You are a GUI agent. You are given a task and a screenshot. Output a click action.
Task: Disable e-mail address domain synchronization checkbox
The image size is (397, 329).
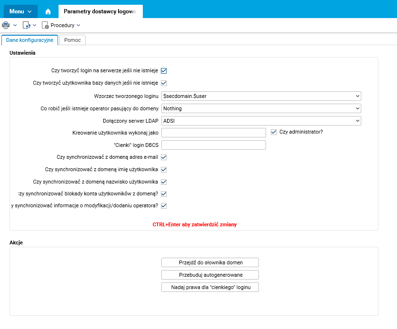pyautogui.click(x=164, y=157)
